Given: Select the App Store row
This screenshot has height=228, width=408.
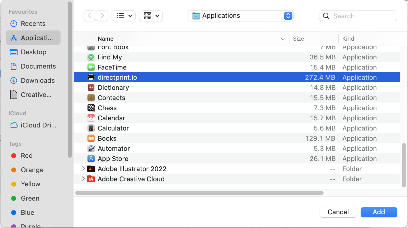Looking at the screenshot, I should pyautogui.click(x=237, y=159).
